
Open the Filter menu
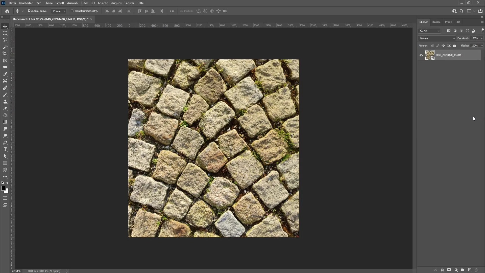84,3
